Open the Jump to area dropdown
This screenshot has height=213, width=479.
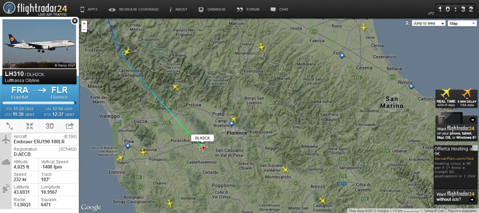429,23
